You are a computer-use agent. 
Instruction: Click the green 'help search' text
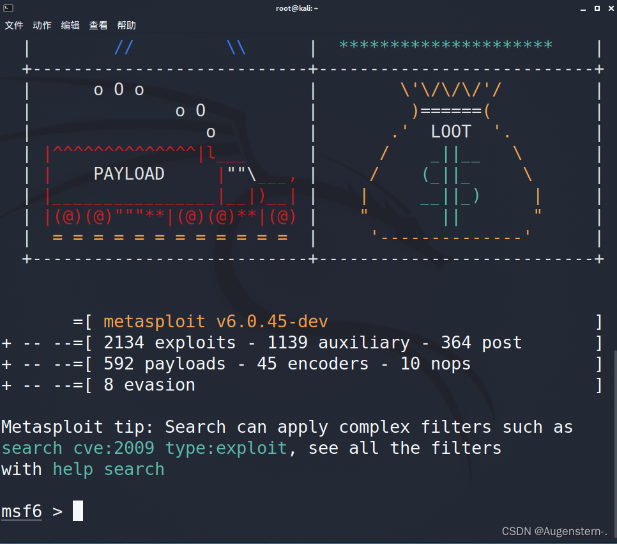coord(109,469)
